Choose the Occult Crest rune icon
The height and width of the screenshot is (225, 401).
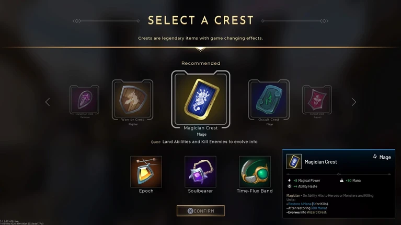tap(269, 100)
